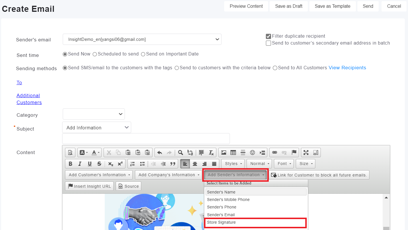
Task: Apply superscript formatting
Action: (x=120, y=164)
